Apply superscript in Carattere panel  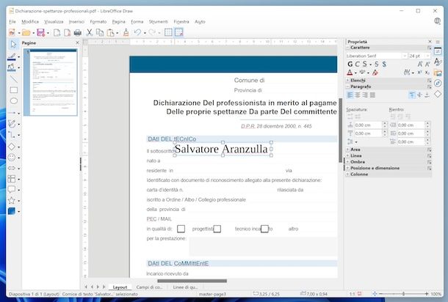pos(419,73)
